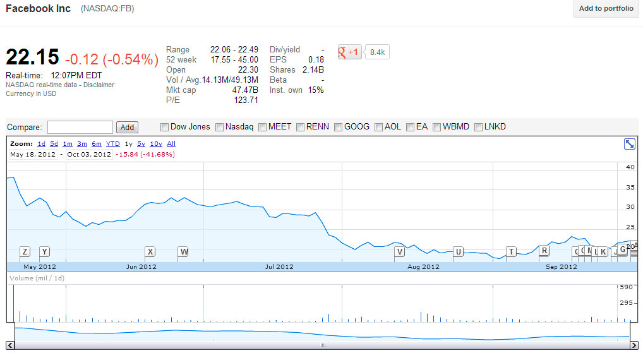Enable Nasdaq comparison checkbox

pyautogui.click(x=219, y=127)
